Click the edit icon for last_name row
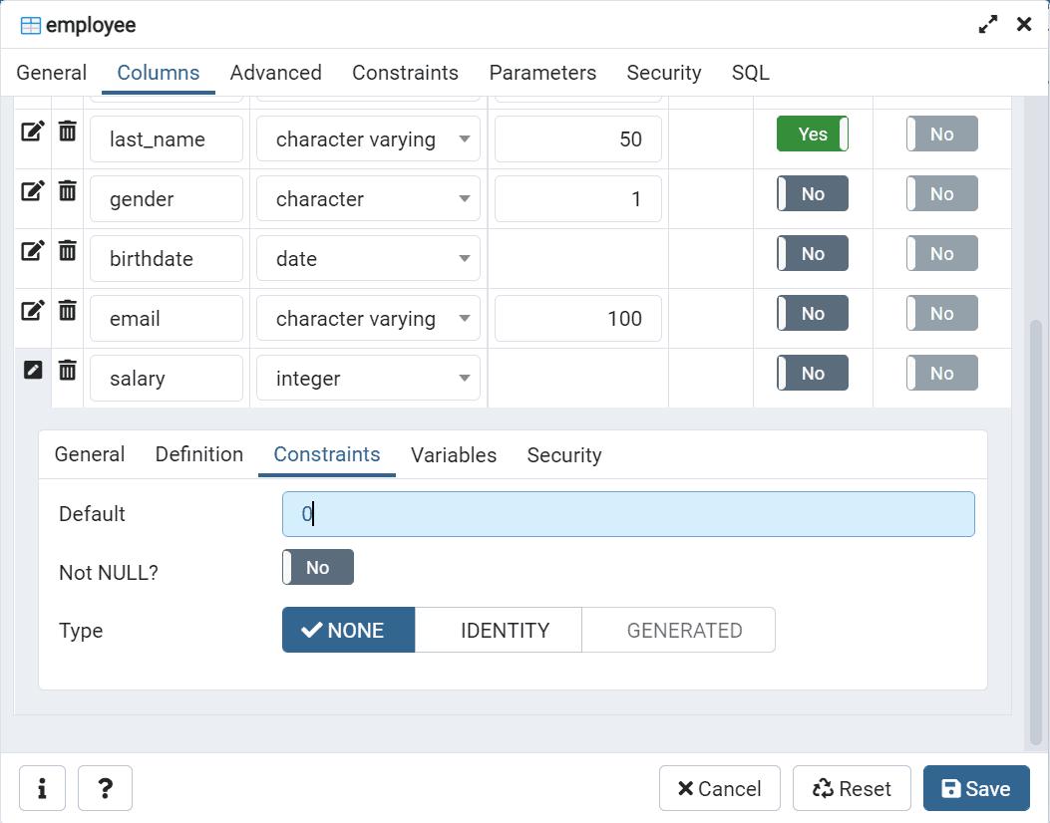Image resolution: width=1050 pixels, height=823 pixels. click(x=33, y=132)
